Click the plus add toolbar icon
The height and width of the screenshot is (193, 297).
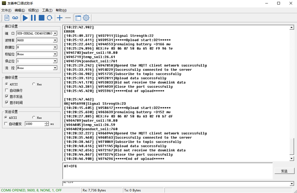(60, 18)
